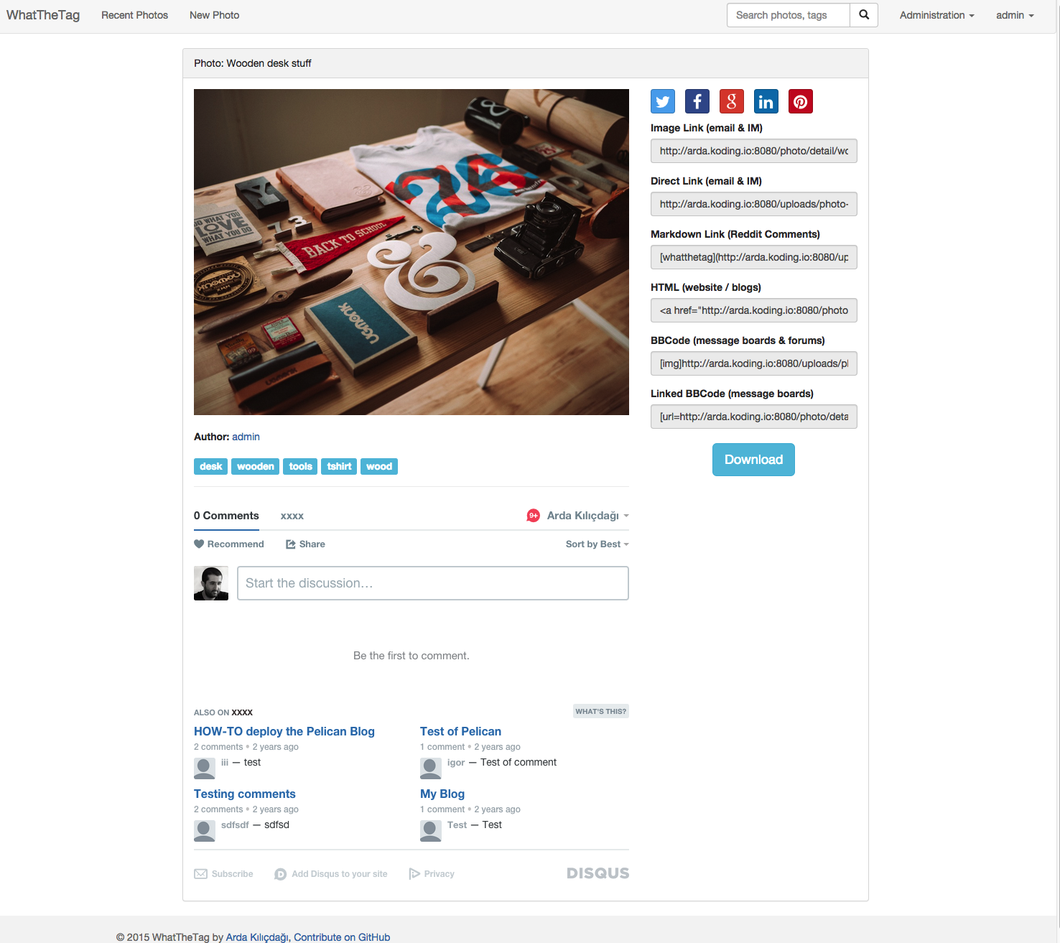Open the wooden tag

pos(256,467)
